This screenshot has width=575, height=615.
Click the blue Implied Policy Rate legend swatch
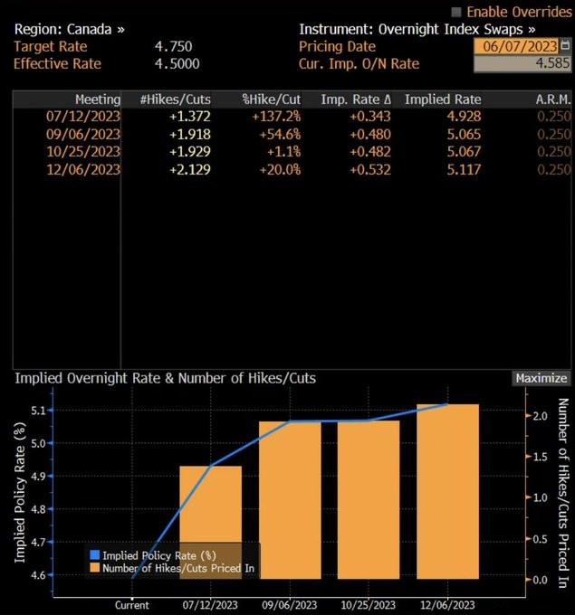click(x=95, y=554)
